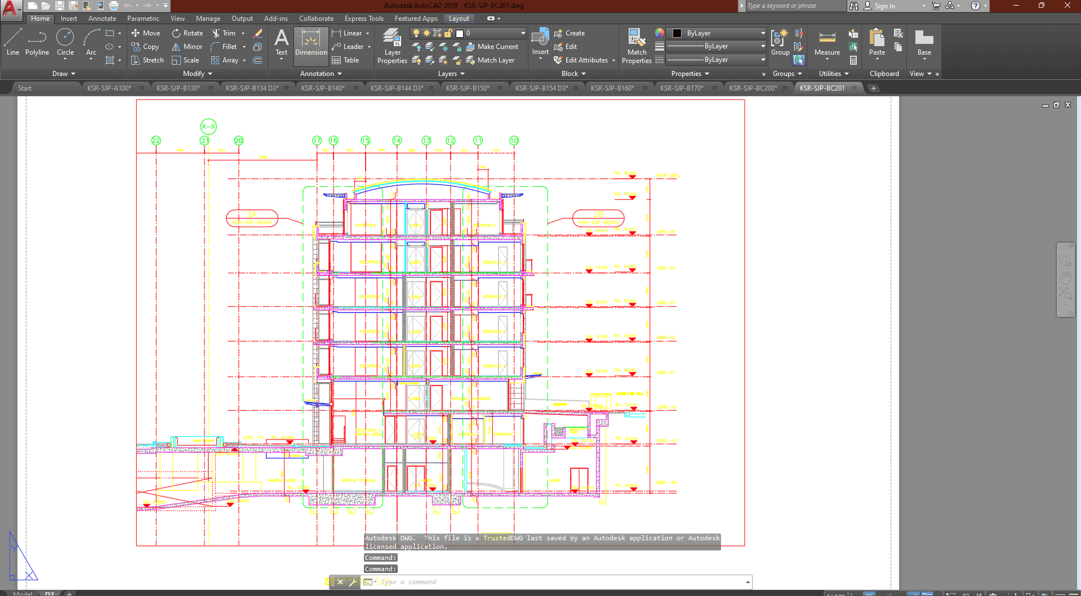This screenshot has height=596, width=1081.
Task: Toggle the layer lightbulb on/off icon
Action: tap(416, 33)
